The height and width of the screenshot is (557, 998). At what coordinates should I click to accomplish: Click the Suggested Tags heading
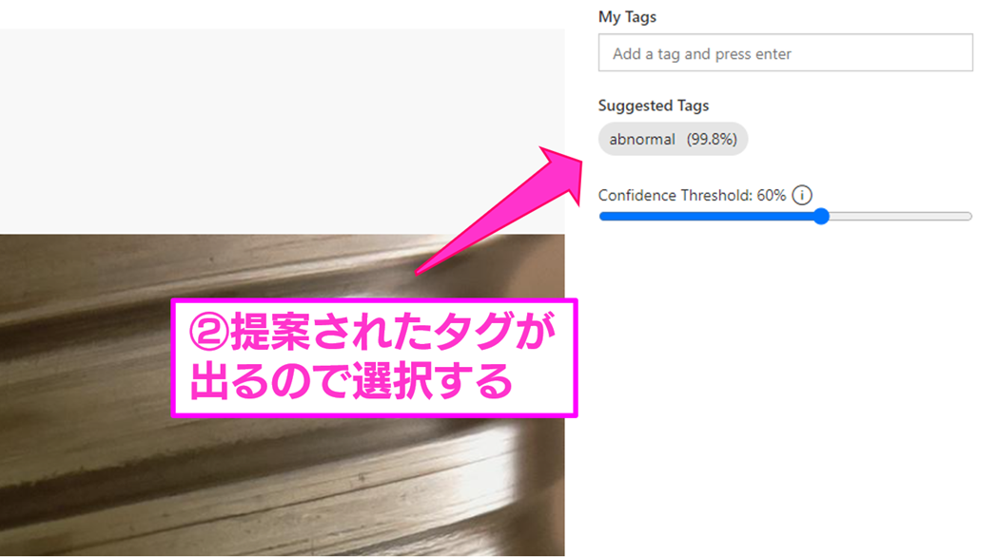pyautogui.click(x=653, y=106)
